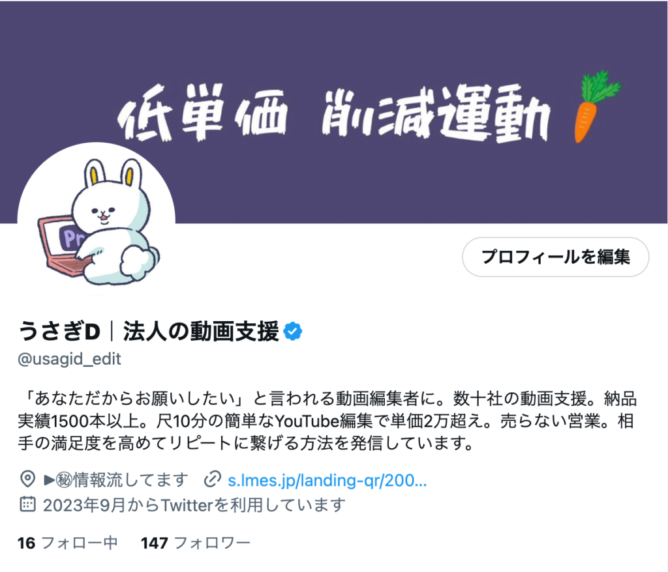Click the purple header banner image
668x572 pixels.
[x=334, y=112]
